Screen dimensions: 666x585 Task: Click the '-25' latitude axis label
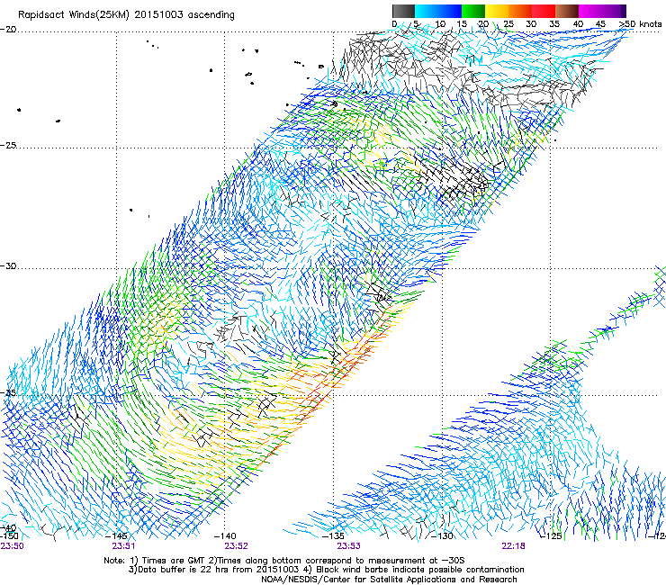pyautogui.click(x=8, y=145)
